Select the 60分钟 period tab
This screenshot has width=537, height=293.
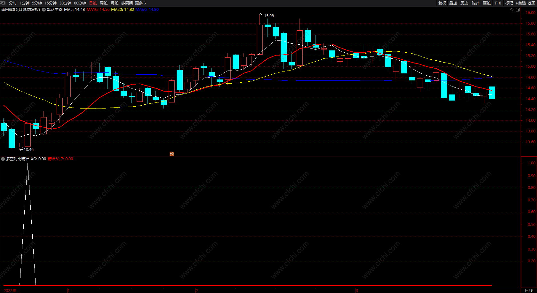pos(80,3)
